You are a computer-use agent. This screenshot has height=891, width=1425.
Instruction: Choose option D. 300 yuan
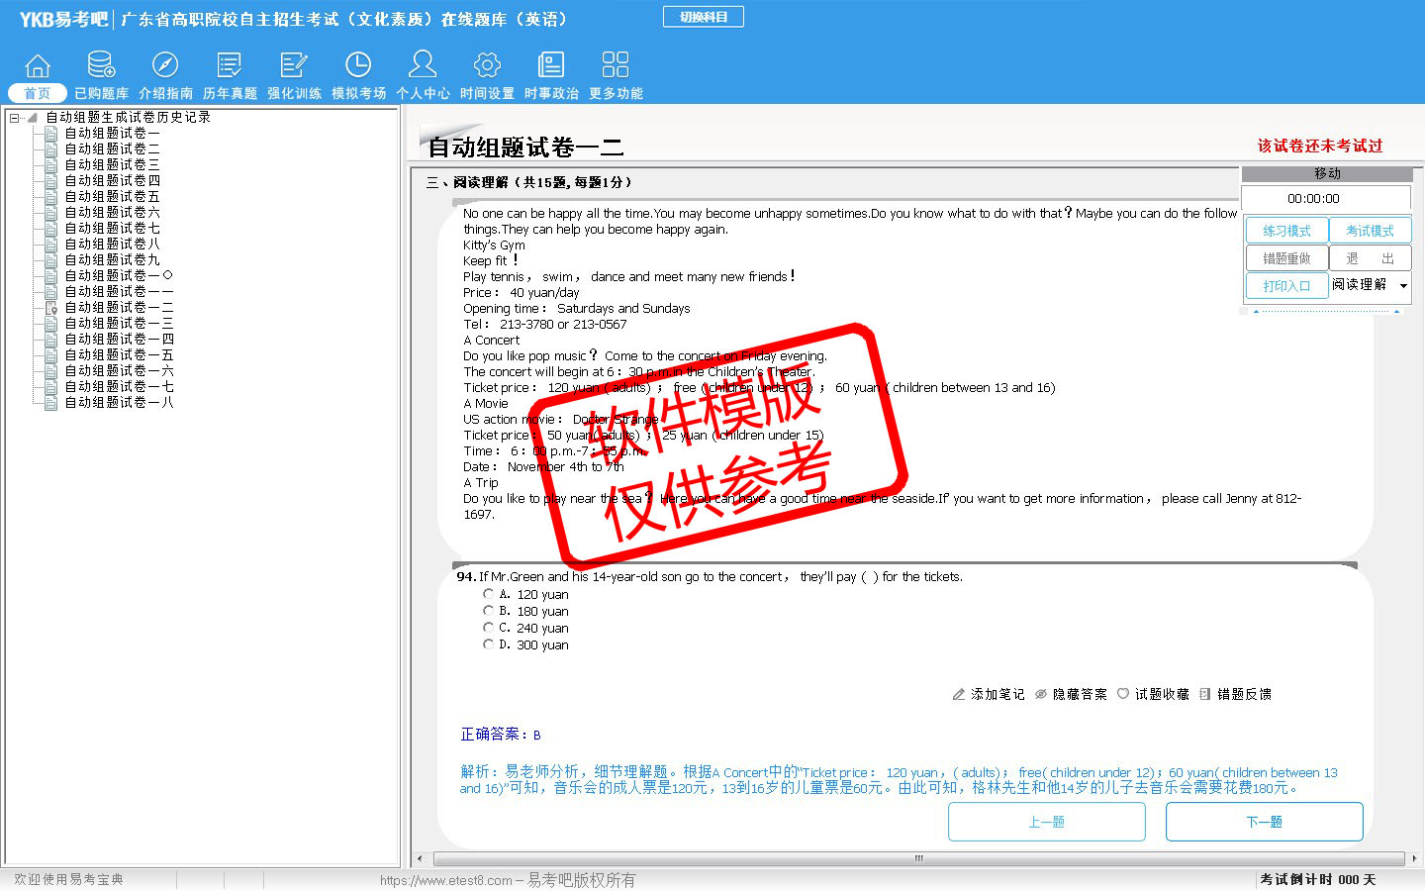pos(488,644)
